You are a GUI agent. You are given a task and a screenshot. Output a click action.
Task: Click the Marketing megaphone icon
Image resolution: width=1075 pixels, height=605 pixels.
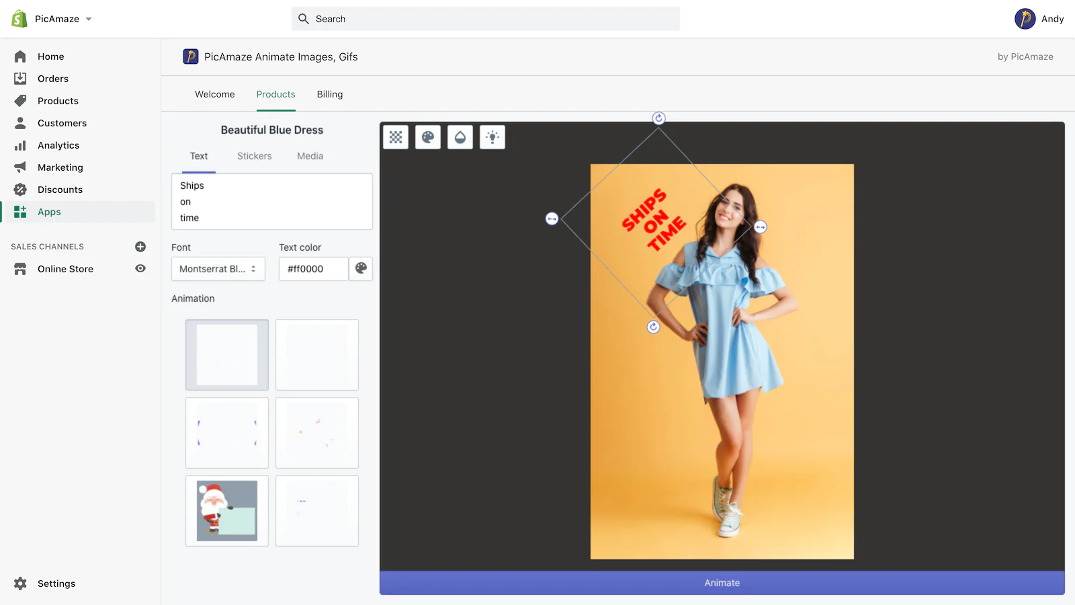[20, 167]
